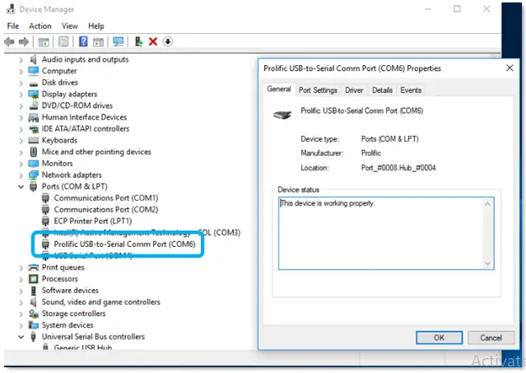Viewport: 526px width, 373px height.
Task: Click the Communications Port (COM1) plug icon
Action: click(45, 198)
